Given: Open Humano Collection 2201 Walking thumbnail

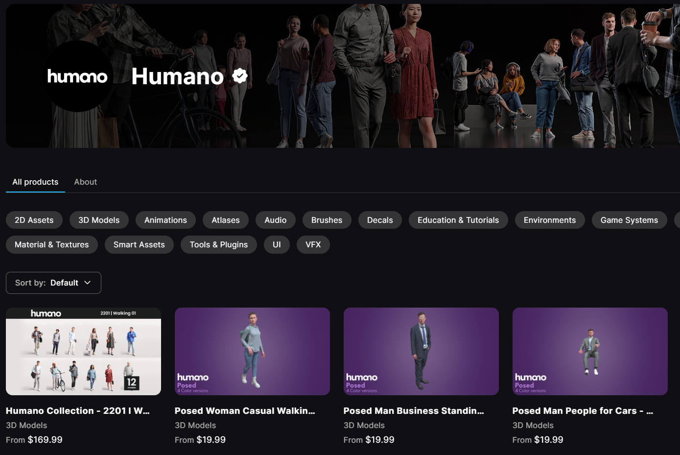Looking at the screenshot, I should coord(83,351).
